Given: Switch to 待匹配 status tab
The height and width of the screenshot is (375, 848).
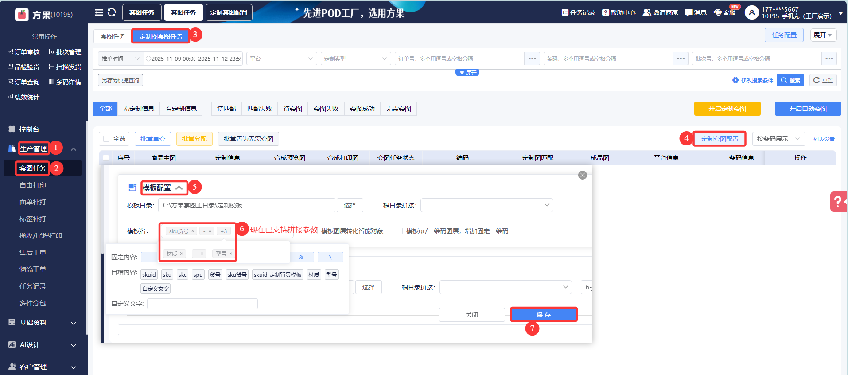Looking at the screenshot, I should click(x=226, y=109).
